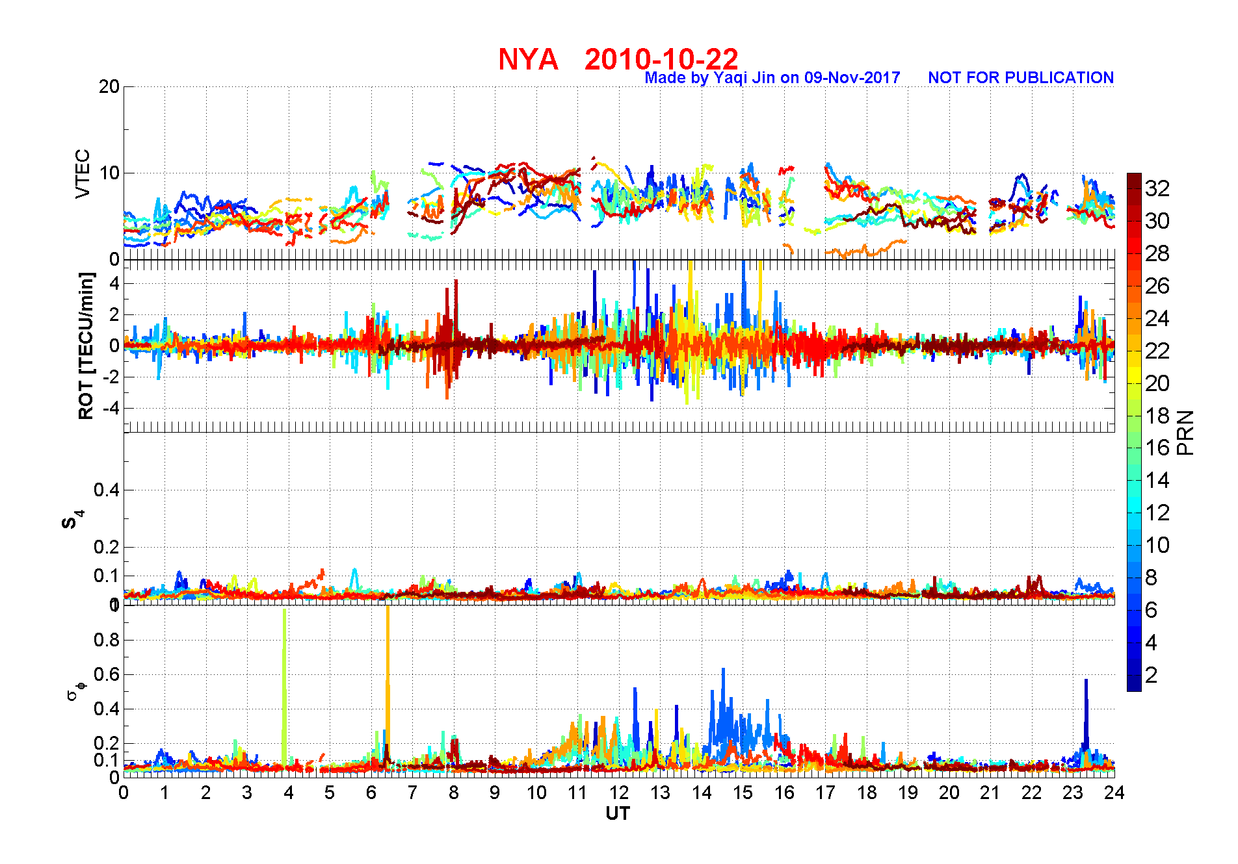Select the S4 y-axis label
Viewport: 1238px width, 864px height.
(x=72, y=520)
